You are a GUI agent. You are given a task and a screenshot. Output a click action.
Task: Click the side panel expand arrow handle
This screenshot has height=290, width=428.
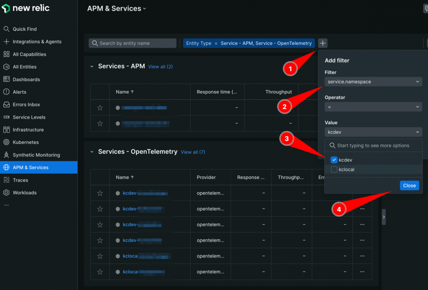pyautogui.click(x=384, y=217)
